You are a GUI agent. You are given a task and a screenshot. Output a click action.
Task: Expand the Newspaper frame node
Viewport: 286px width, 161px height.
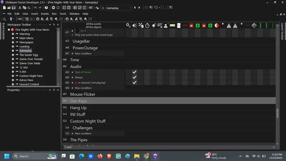13,42
